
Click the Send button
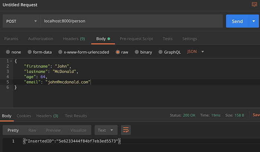click(x=237, y=21)
